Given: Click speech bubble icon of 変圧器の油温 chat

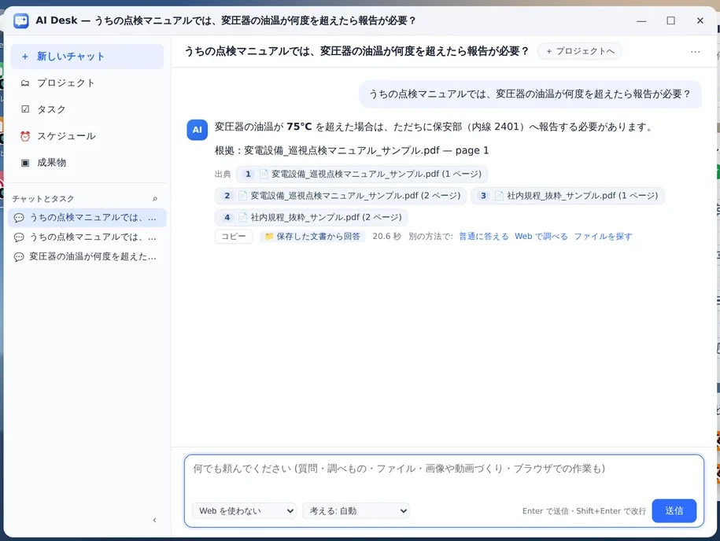Looking at the screenshot, I should click(x=19, y=257).
